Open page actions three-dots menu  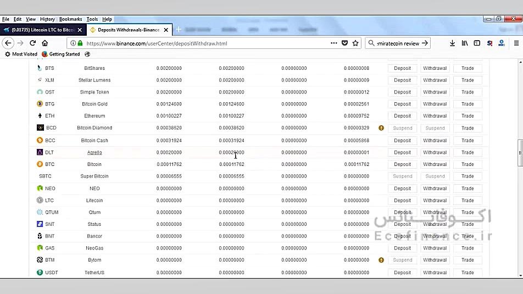coord(333,43)
